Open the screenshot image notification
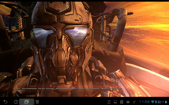 click(115, 102)
